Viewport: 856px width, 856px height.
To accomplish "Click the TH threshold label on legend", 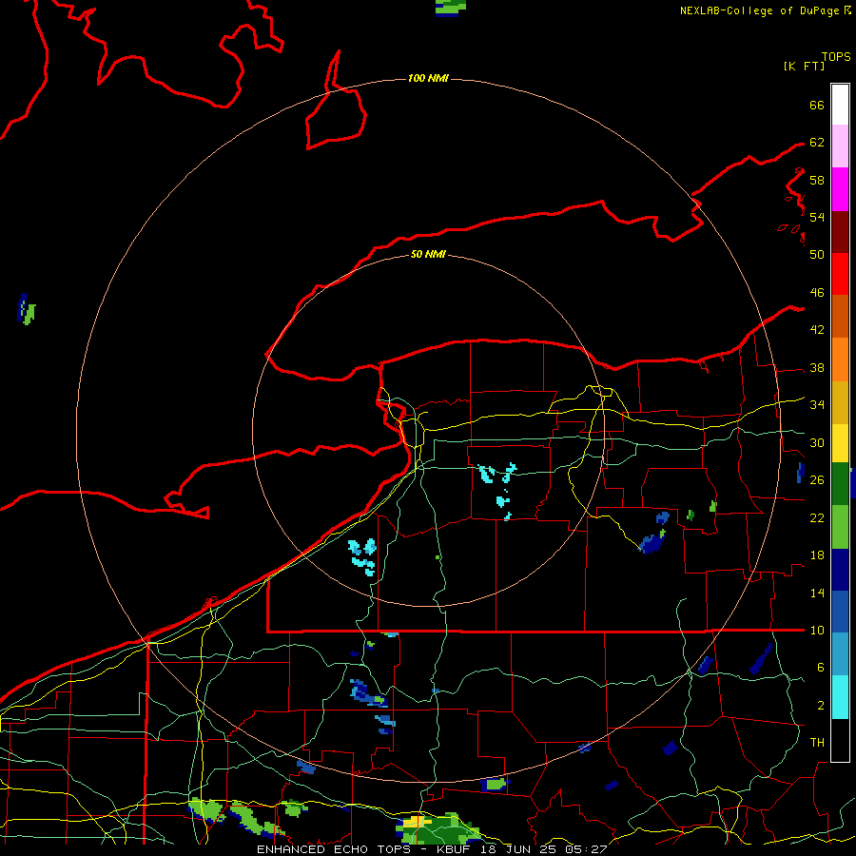I will point(817,743).
